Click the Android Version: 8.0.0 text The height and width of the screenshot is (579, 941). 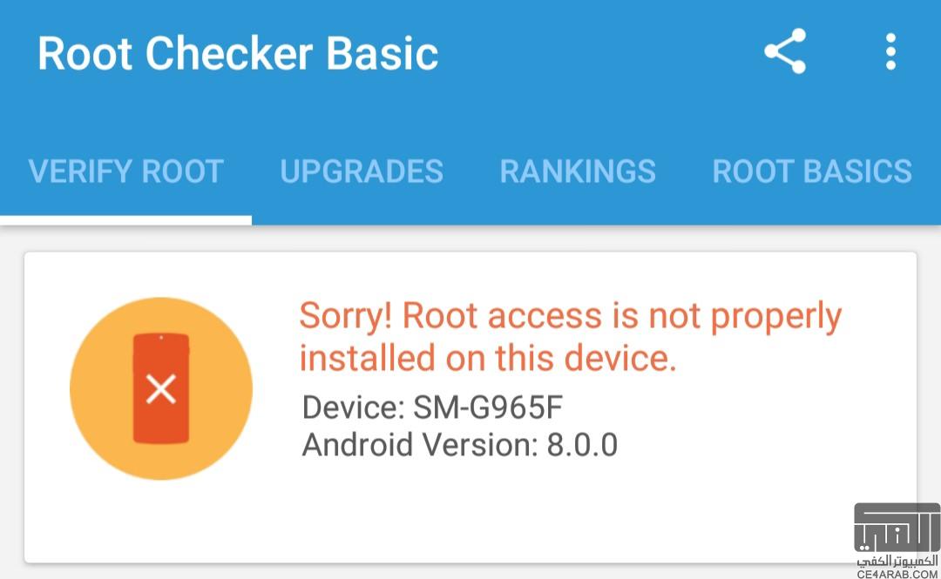[460, 445]
